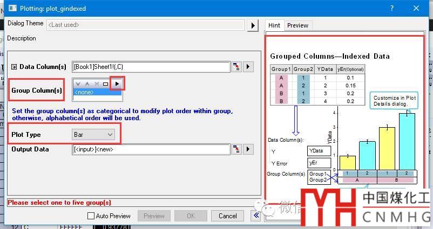
Task: Click the 'Customize in Plot Details dialog' callout
Action: tap(394, 101)
